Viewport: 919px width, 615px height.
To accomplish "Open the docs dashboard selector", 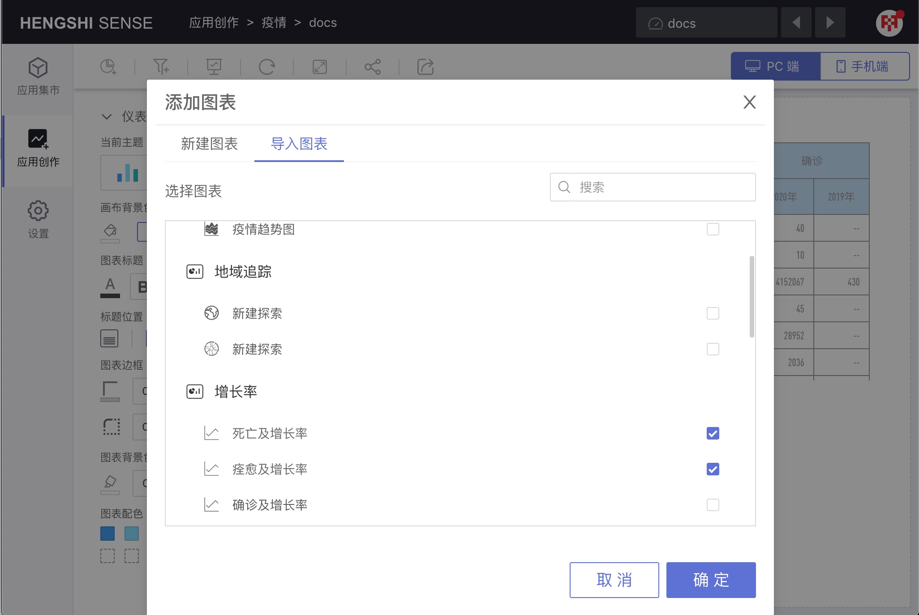I will coord(706,22).
